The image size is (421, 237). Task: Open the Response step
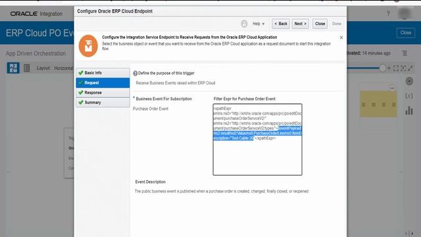click(x=103, y=92)
